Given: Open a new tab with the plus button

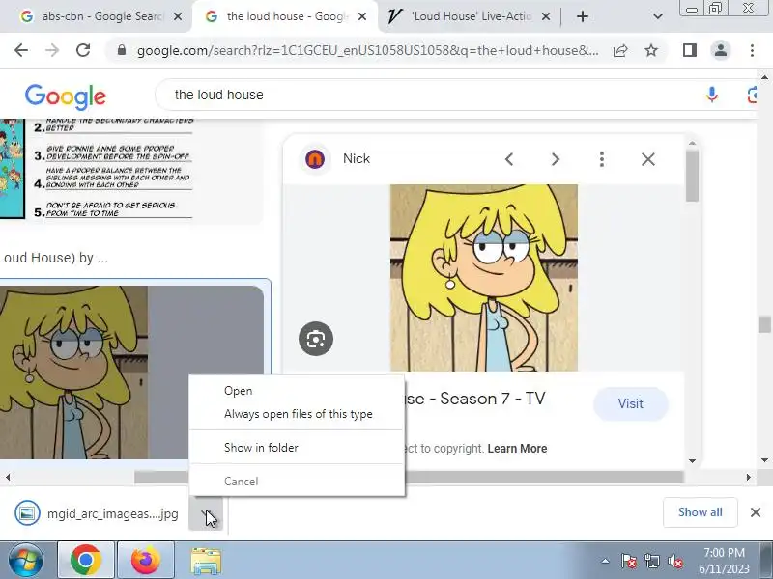Looking at the screenshot, I should (x=583, y=16).
